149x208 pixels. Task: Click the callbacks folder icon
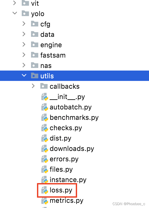click(44, 86)
